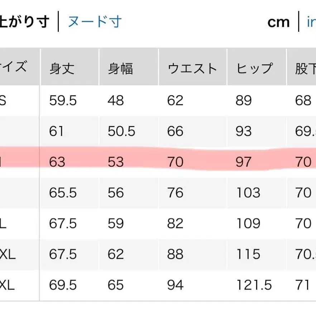Click the 身丈 column header
The width and height of the screenshot is (316, 316).
point(62,67)
